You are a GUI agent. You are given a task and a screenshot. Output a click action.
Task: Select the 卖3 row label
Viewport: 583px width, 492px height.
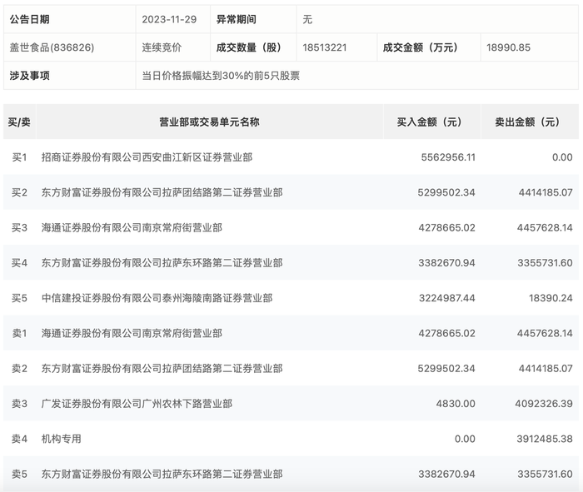point(19,404)
